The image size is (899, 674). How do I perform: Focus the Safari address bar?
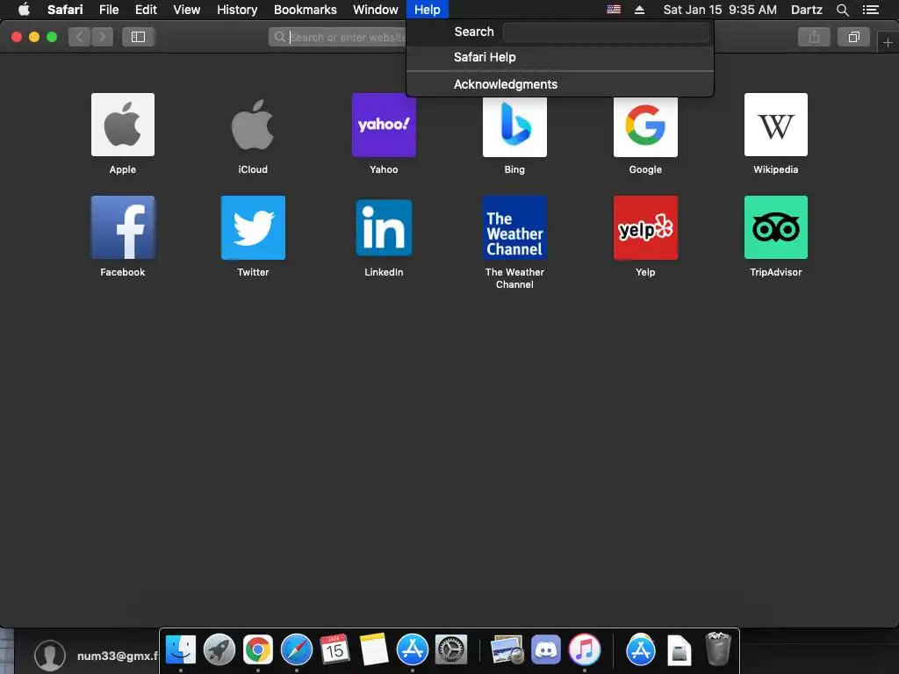coord(338,37)
